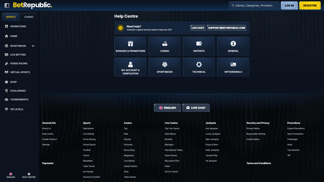Screen dimensions: 324x182
Task: Open the Bonus Buys footer link
Action: pos(129,150)
